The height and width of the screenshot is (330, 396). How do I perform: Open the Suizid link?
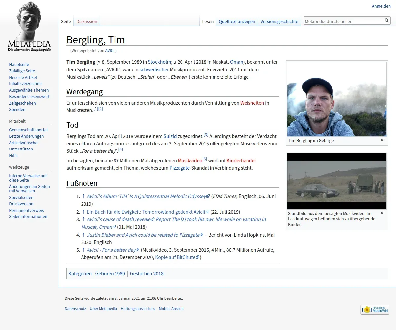170,136
